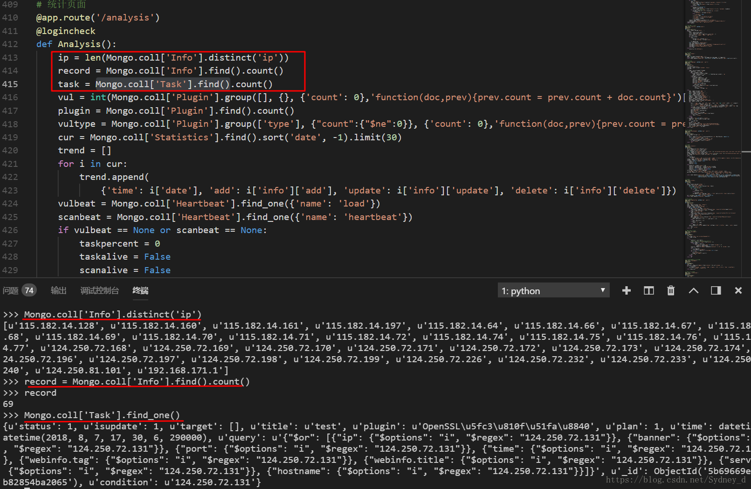The width and height of the screenshot is (751, 489).
Task: Click 'trend = []' on line 420
Action: coord(84,150)
